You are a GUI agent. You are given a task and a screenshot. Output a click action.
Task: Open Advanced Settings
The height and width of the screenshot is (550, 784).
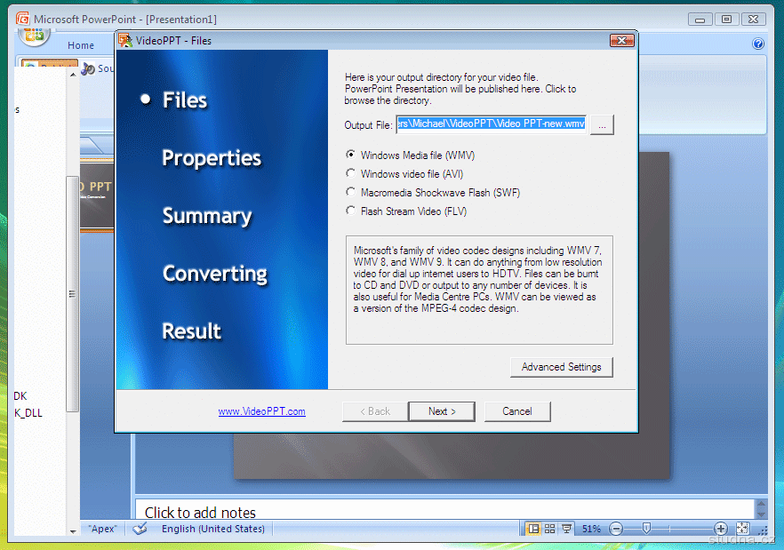561,367
